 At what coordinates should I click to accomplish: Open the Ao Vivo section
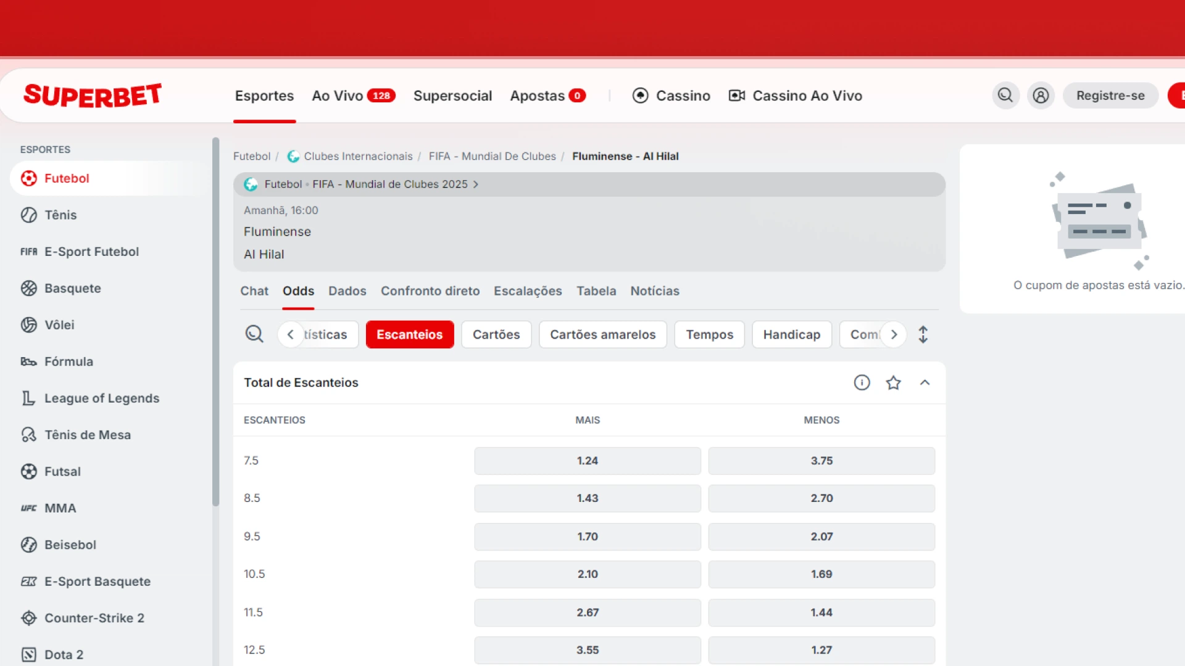click(354, 96)
